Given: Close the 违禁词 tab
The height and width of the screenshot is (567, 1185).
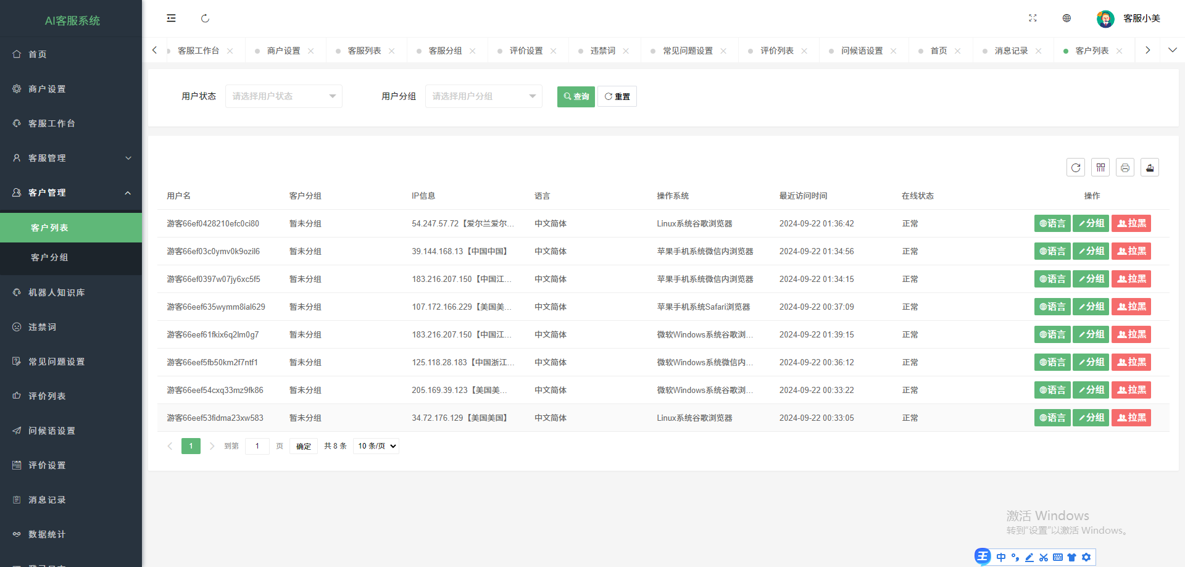Looking at the screenshot, I should (x=626, y=51).
